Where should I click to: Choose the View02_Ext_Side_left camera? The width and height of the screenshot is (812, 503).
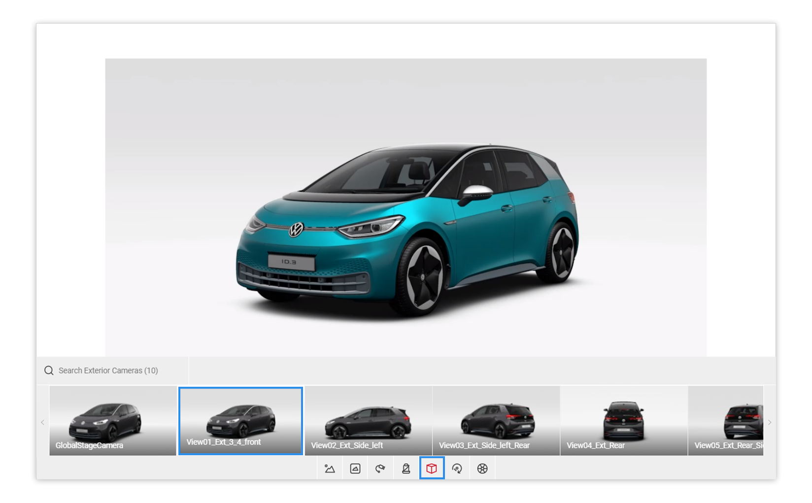tap(369, 421)
